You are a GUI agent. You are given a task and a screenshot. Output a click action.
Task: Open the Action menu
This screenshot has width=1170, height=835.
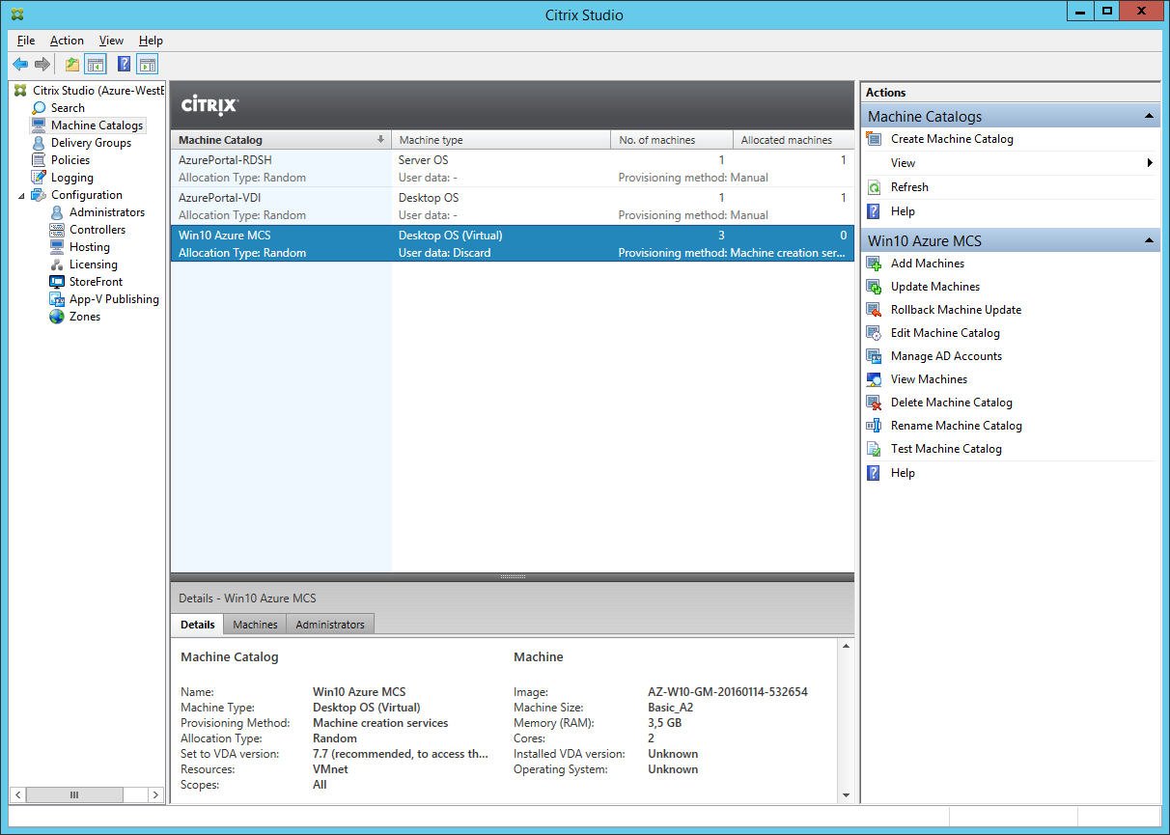pyautogui.click(x=67, y=41)
